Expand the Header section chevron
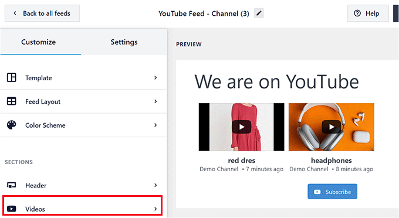Image resolution: width=399 pixels, height=218 pixels. 155,185
